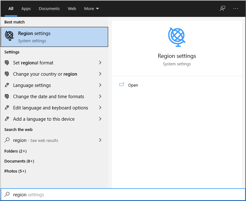Viewport: 246px width, 201px height.
Task: Expand Edit language and keyboard options arrow
Action: tap(100, 108)
